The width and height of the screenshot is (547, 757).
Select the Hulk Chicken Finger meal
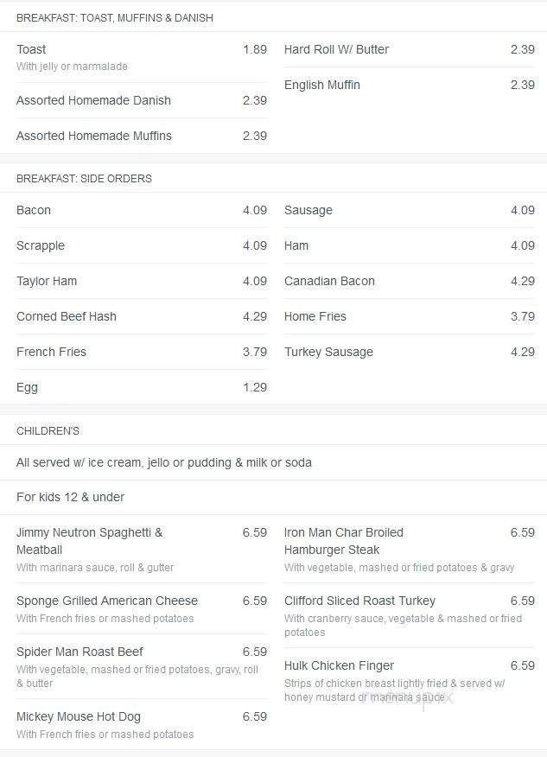(410, 681)
